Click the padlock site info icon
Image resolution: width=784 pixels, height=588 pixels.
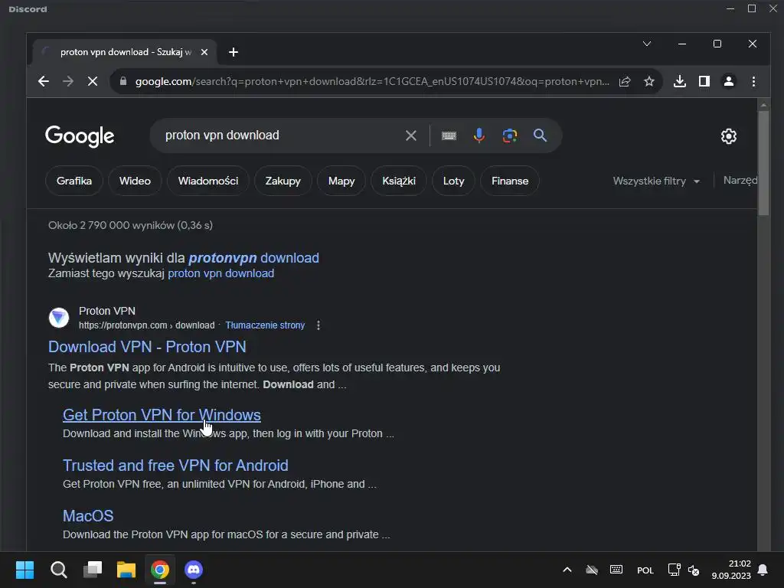(123, 81)
